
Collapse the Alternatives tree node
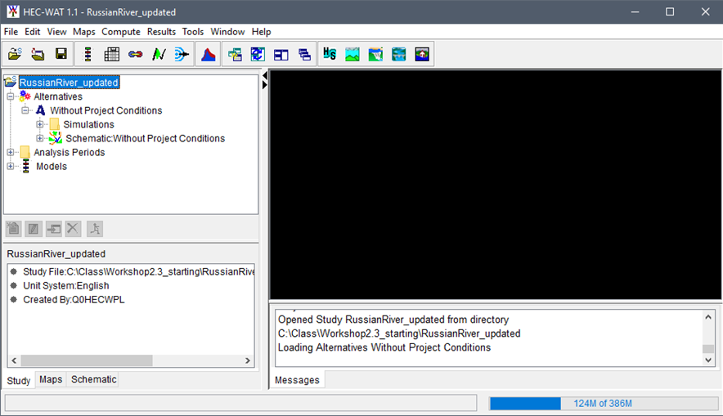click(x=11, y=97)
